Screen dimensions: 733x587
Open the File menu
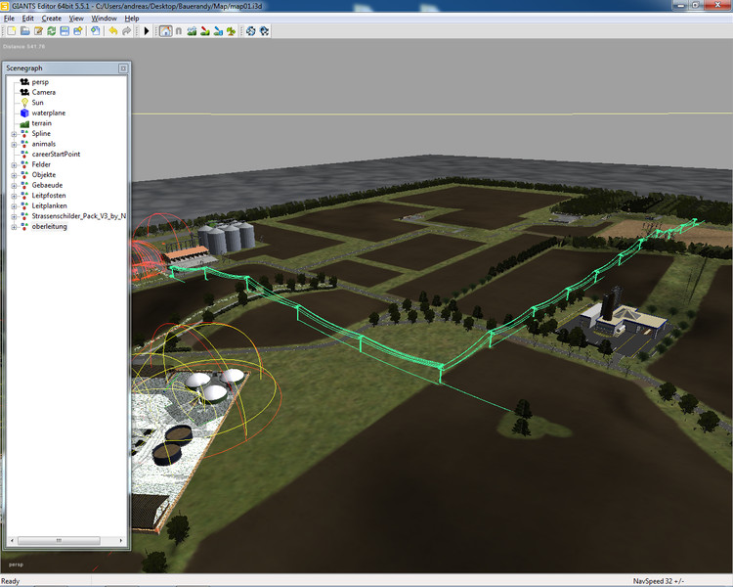pos(9,19)
